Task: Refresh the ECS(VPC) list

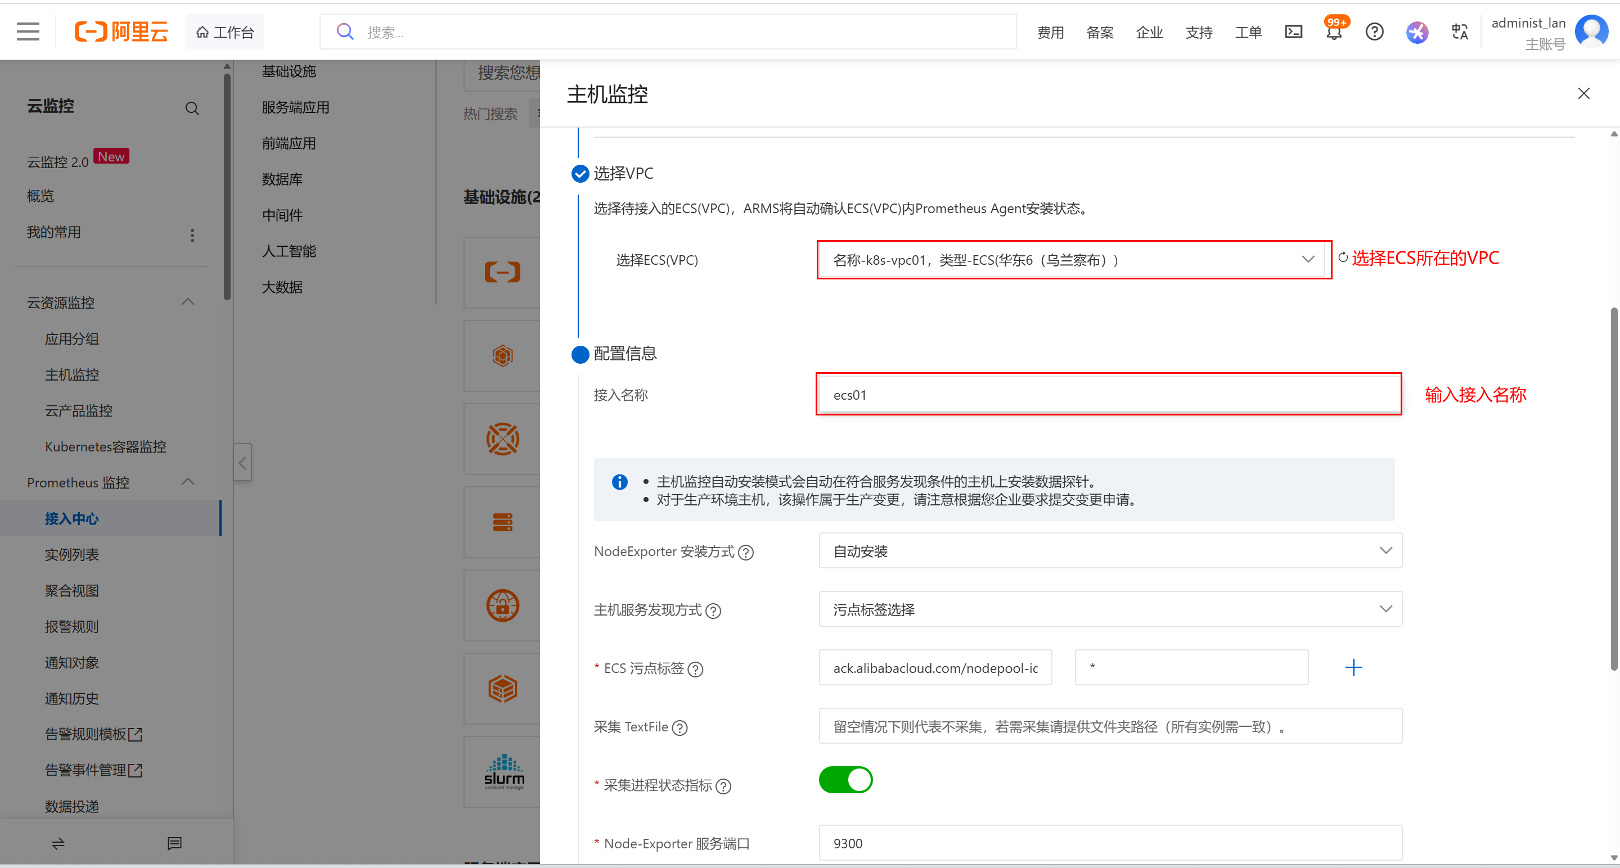Action: (1343, 257)
